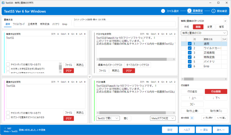231x135 pixels.
Task: Clear the replace string with クリア
Action: (x=69, y=118)
